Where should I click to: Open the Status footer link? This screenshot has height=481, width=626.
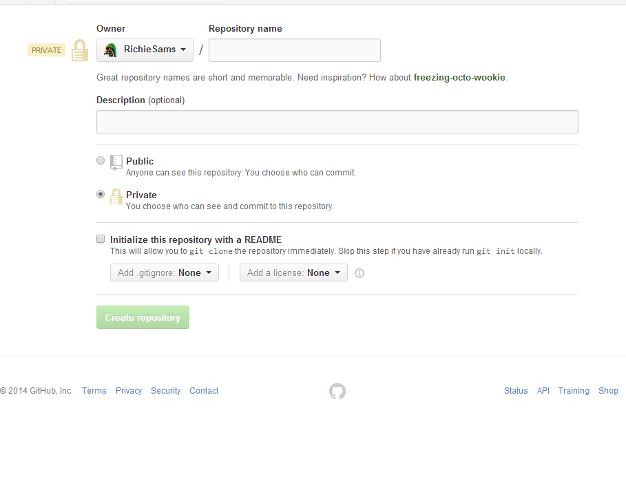point(516,391)
